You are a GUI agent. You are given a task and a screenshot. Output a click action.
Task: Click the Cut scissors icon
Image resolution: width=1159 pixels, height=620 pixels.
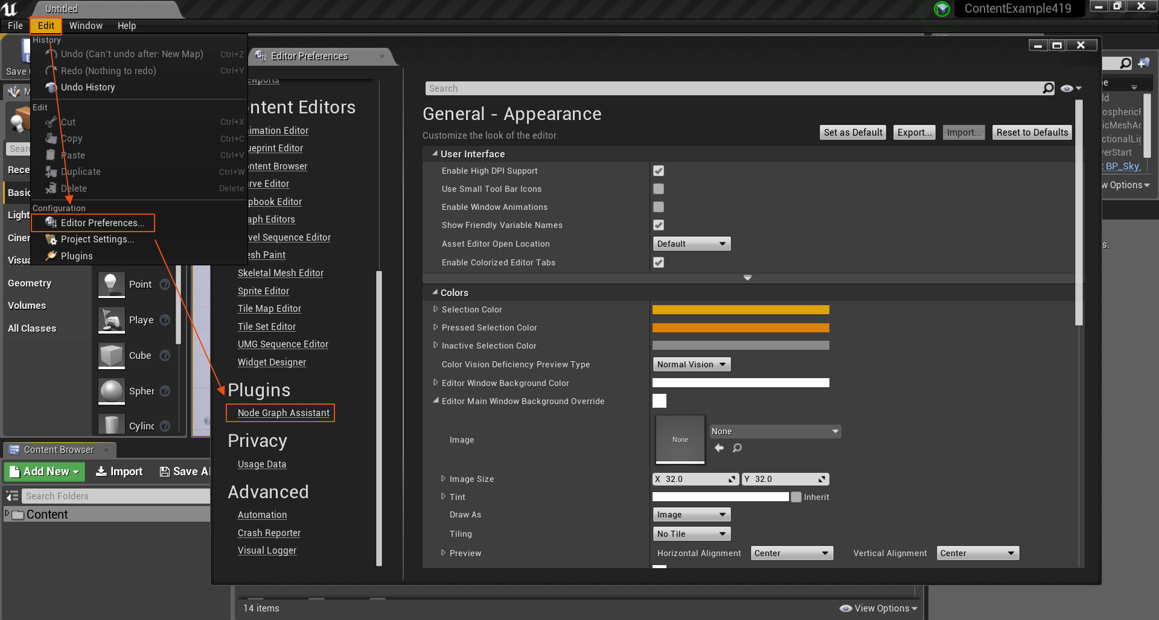tap(51, 122)
